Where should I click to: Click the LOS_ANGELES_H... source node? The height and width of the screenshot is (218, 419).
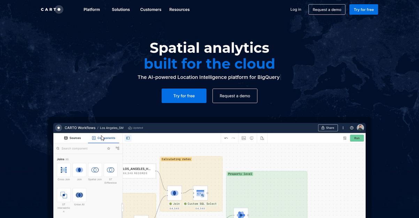[139, 171]
